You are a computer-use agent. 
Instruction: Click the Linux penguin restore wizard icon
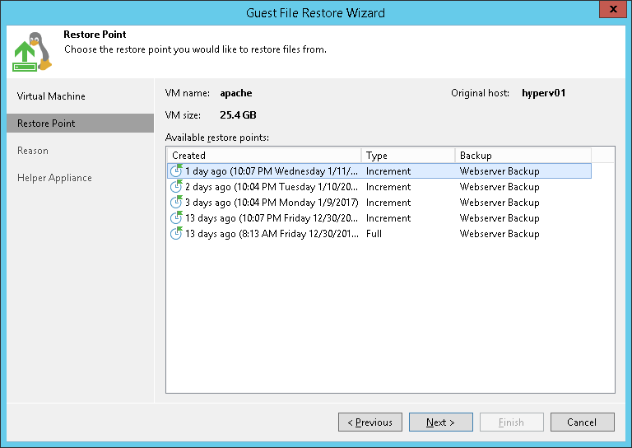pyautogui.click(x=33, y=52)
